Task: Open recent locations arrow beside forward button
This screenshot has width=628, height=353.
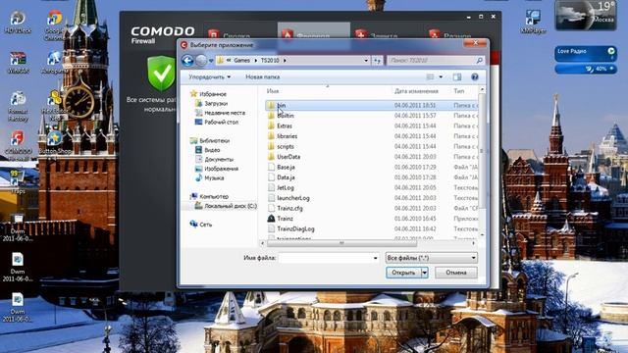Action: click(x=211, y=61)
